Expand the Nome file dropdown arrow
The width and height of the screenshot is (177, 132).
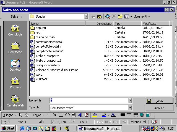130,101
